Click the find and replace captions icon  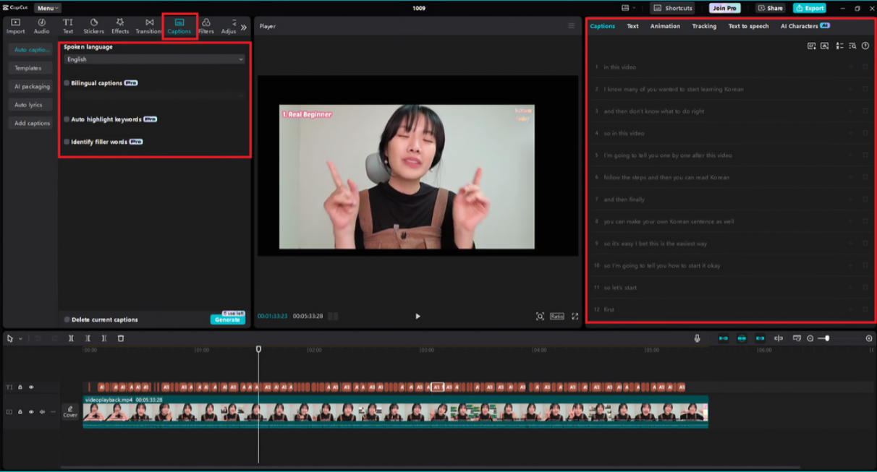tap(852, 46)
